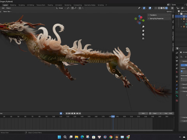This screenshot has height=140, width=187.
Task: Toggle show overlays button
Action: tap(150, 8)
